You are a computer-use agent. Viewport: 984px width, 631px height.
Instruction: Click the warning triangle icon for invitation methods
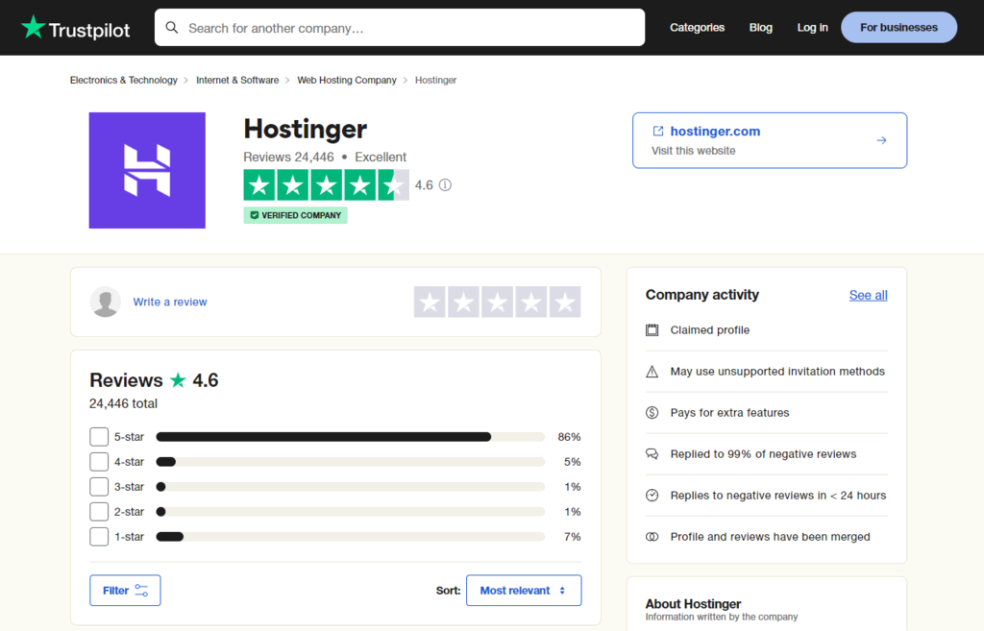652,372
